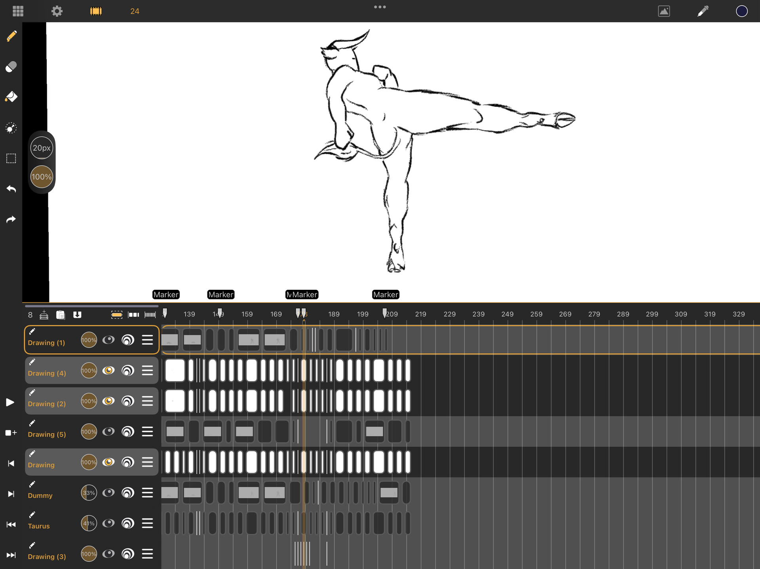Click the Marker label above the timeline
The width and height of the screenshot is (760, 569).
coord(166,294)
